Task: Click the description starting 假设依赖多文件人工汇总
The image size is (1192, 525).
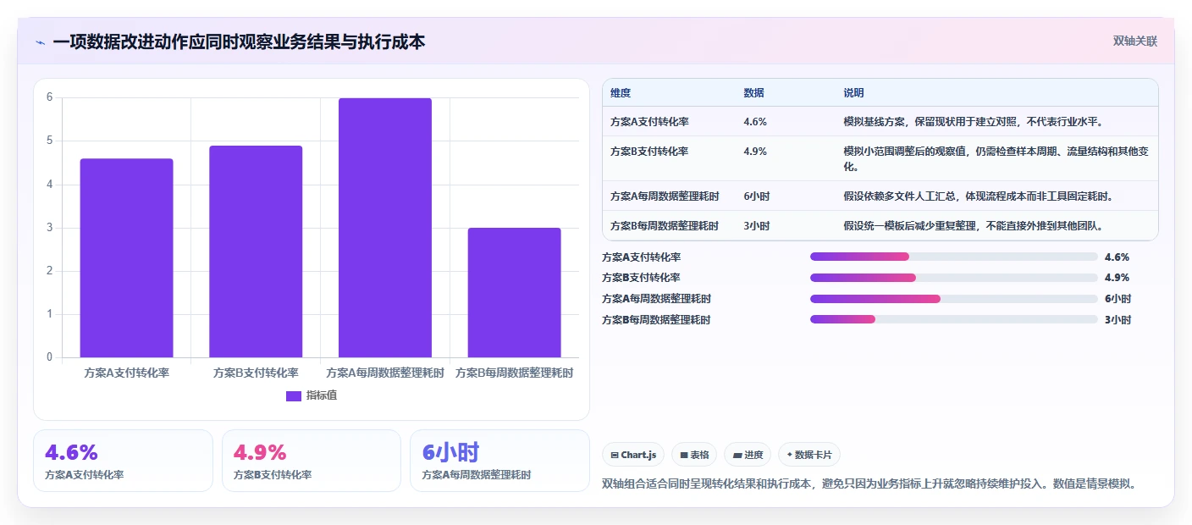Action: pyautogui.click(x=978, y=196)
